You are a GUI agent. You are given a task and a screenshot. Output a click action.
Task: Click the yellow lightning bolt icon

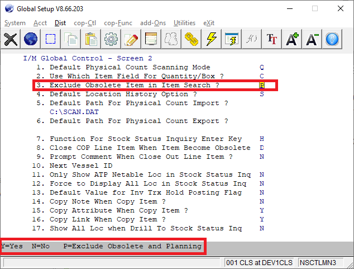pos(212,39)
